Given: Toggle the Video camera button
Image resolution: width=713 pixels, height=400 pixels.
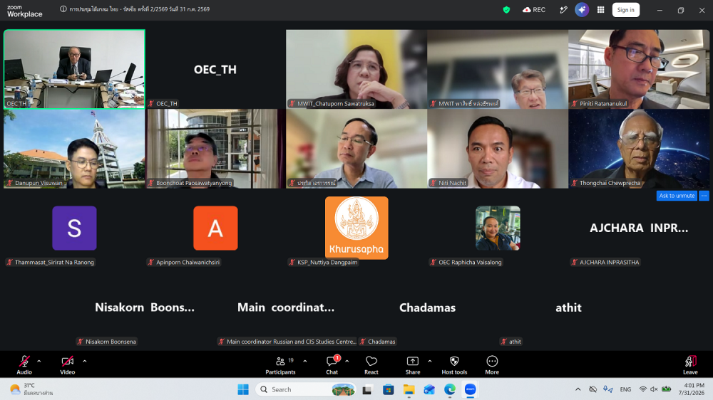Looking at the screenshot, I should 67,364.
